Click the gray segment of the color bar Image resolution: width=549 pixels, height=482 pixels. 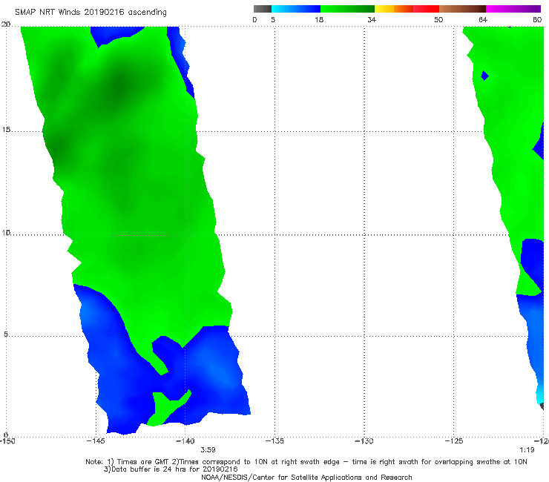pos(263,9)
